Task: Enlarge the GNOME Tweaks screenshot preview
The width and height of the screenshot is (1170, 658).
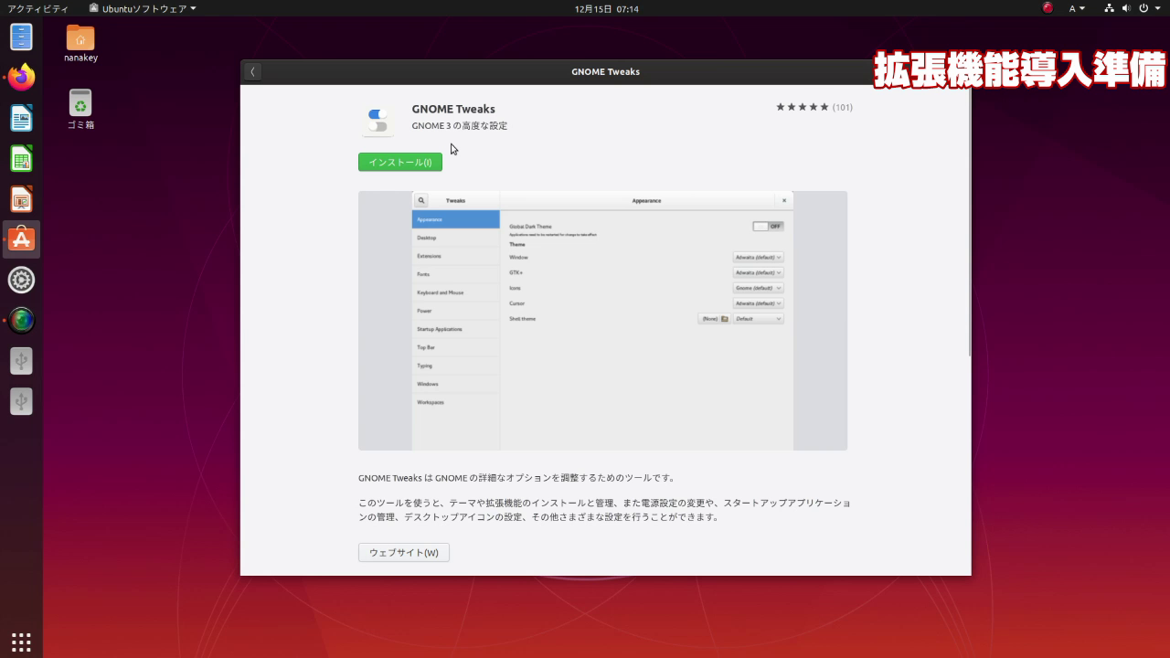Action: 602,320
